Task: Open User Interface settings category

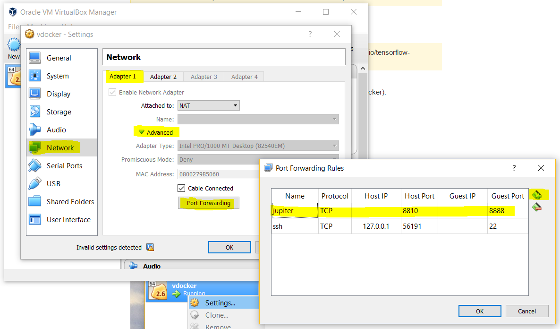Action: point(61,220)
